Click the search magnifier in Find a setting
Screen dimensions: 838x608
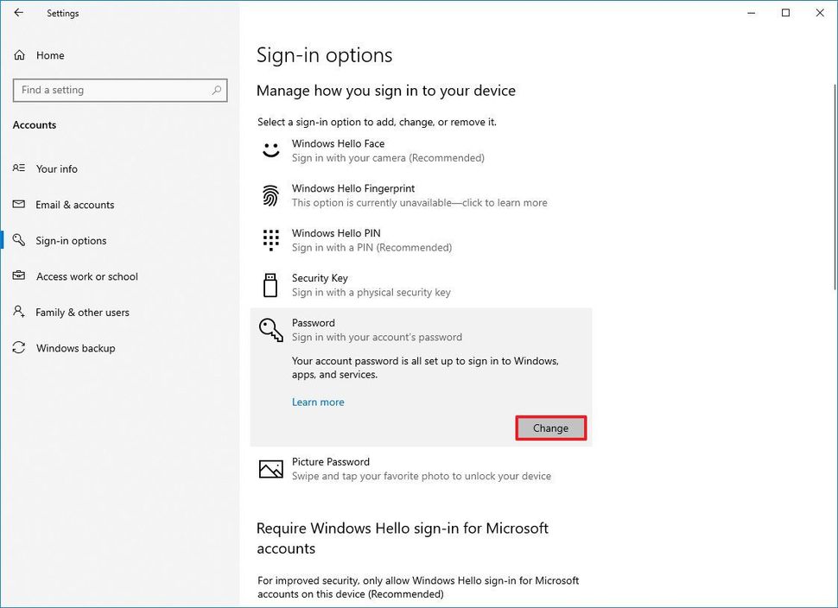pyautogui.click(x=217, y=90)
